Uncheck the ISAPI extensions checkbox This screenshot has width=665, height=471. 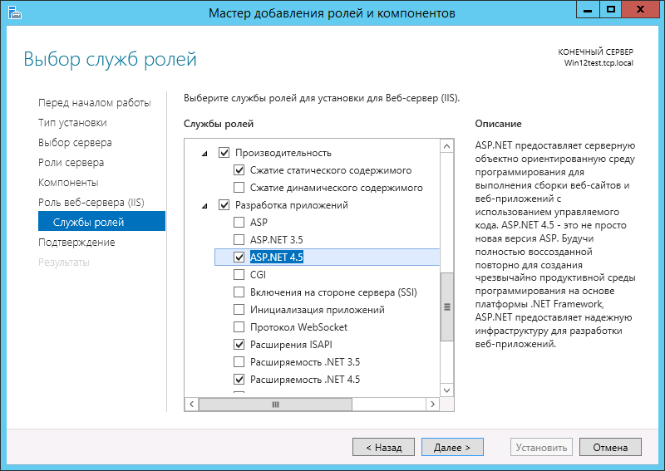(239, 345)
